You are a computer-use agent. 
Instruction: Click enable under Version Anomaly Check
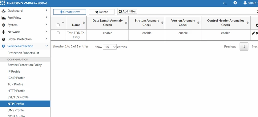pos(183,33)
